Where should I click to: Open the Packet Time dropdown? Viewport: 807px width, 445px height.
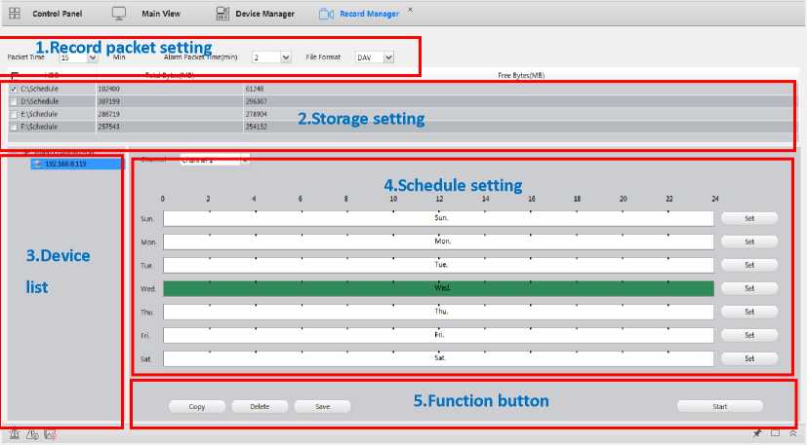coord(93,57)
